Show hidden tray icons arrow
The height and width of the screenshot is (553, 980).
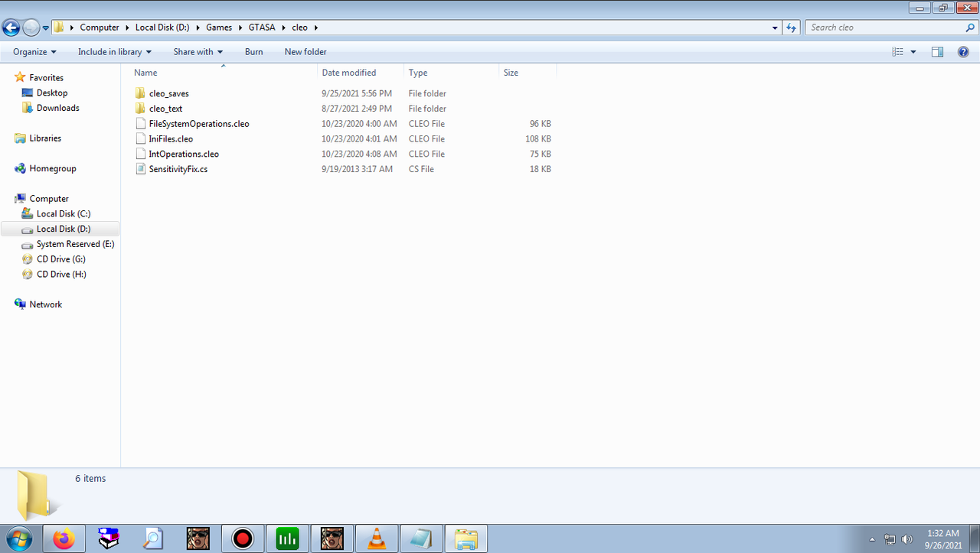[x=872, y=539]
